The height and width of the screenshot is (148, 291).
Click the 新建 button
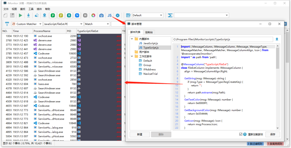[x=140, y=135]
